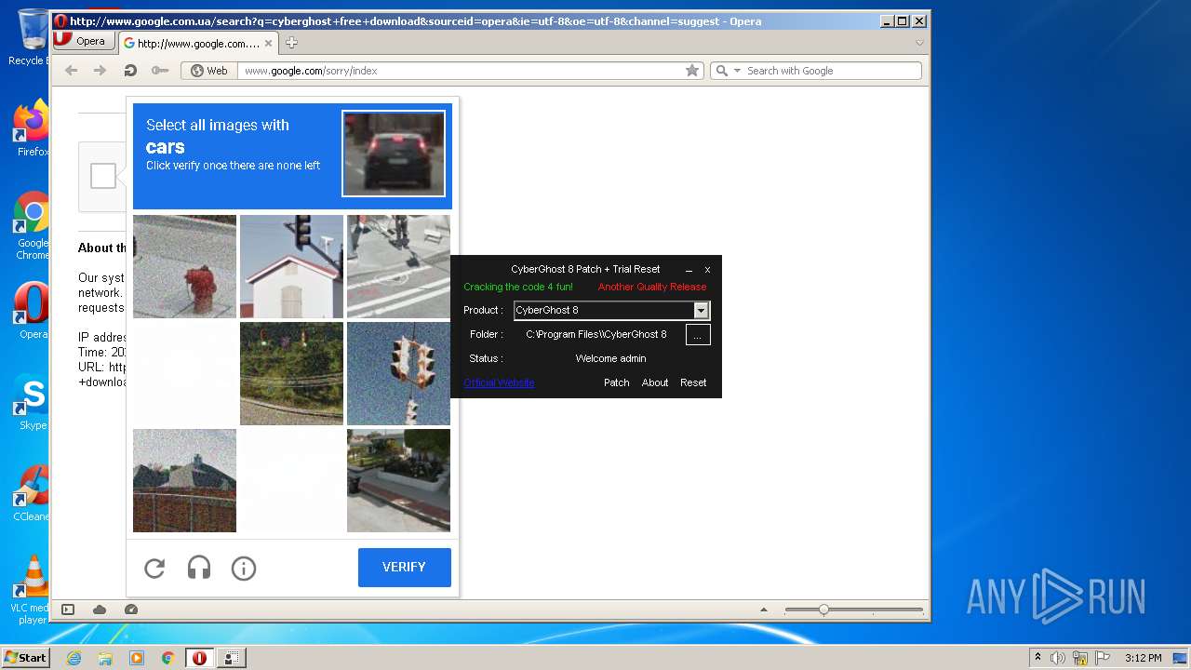The width and height of the screenshot is (1191, 670).
Task: Open the CCleaner desktop shortcut
Action: tap(32, 493)
